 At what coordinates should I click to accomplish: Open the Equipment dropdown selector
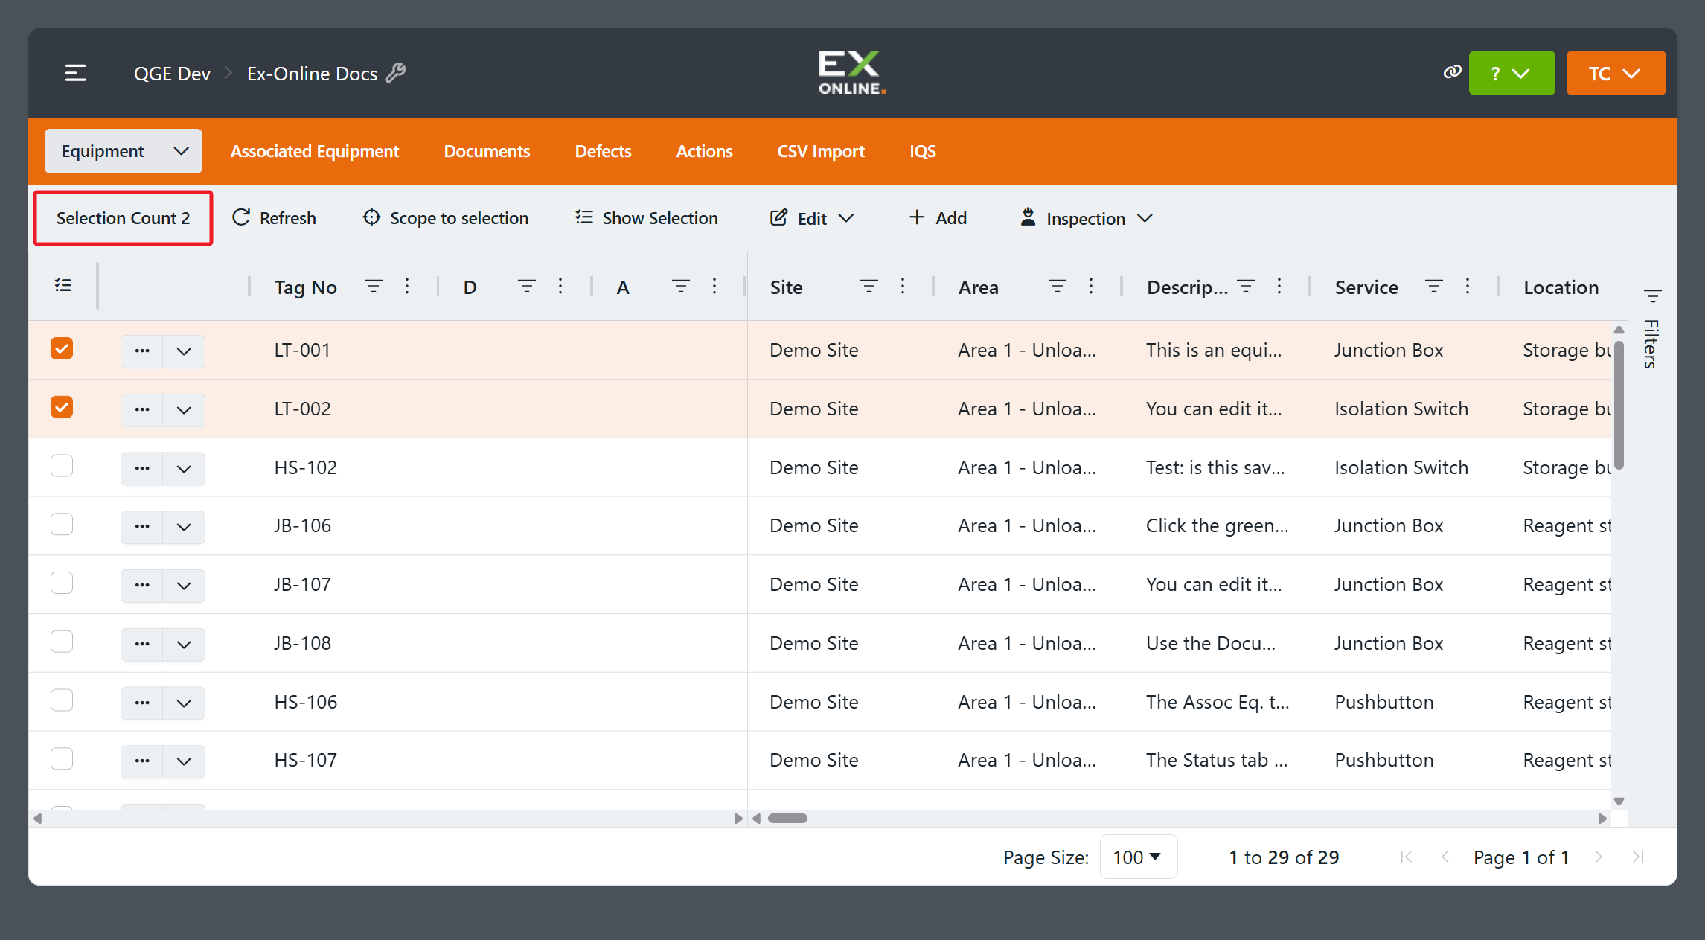(124, 151)
